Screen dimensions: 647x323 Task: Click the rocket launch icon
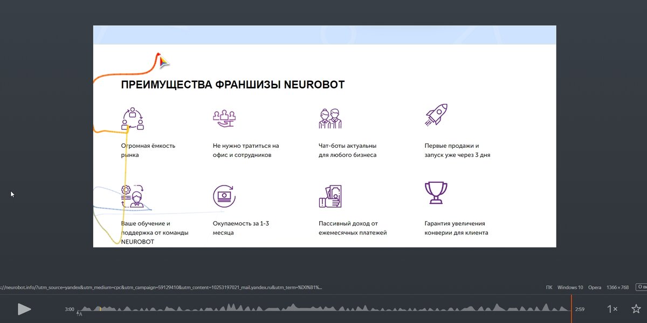(436, 115)
